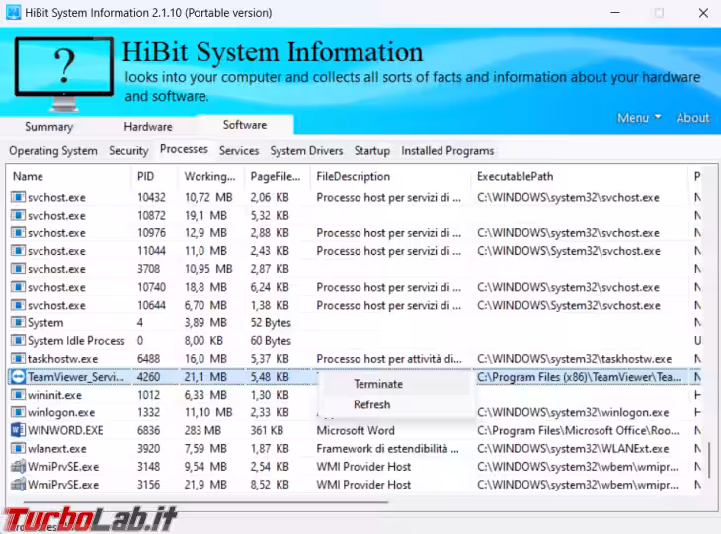Open the Services sub-tab
Image resolution: width=721 pixels, height=534 pixels.
[x=238, y=151]
